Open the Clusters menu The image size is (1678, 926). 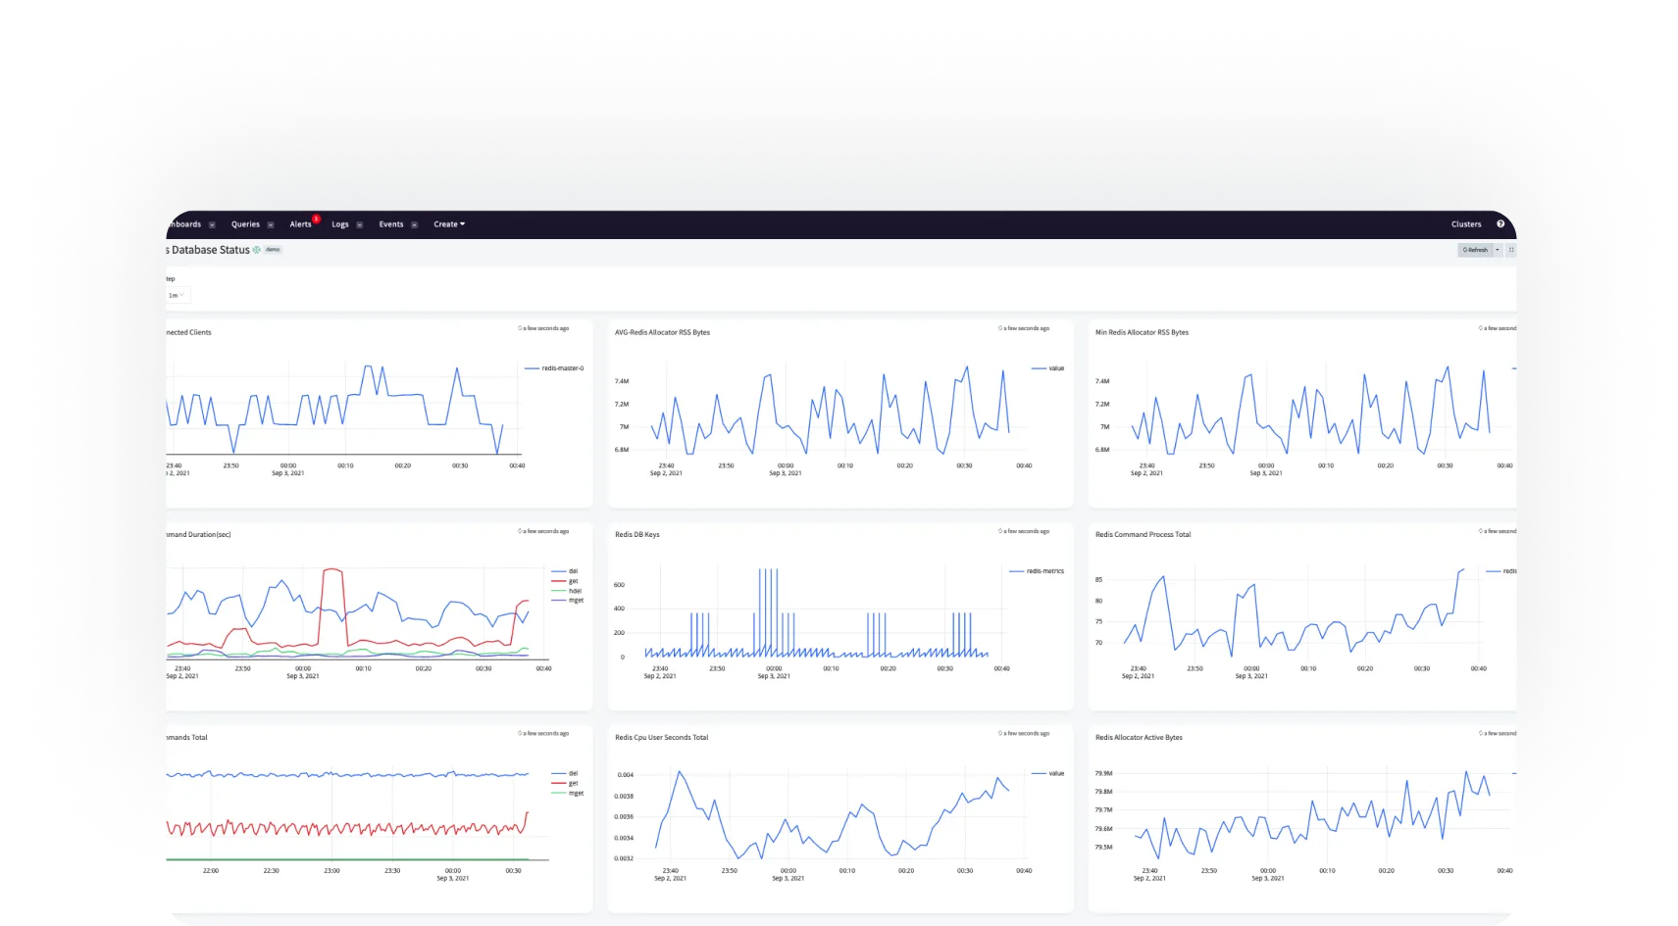pyautogui.click(x=1466, y=224)
